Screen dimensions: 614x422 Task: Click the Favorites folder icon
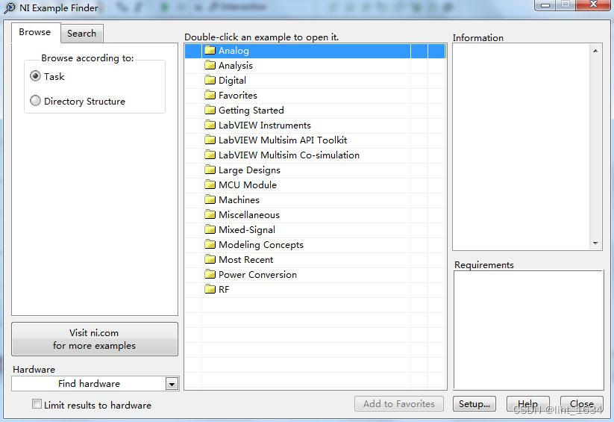click(x=210, y=95)
